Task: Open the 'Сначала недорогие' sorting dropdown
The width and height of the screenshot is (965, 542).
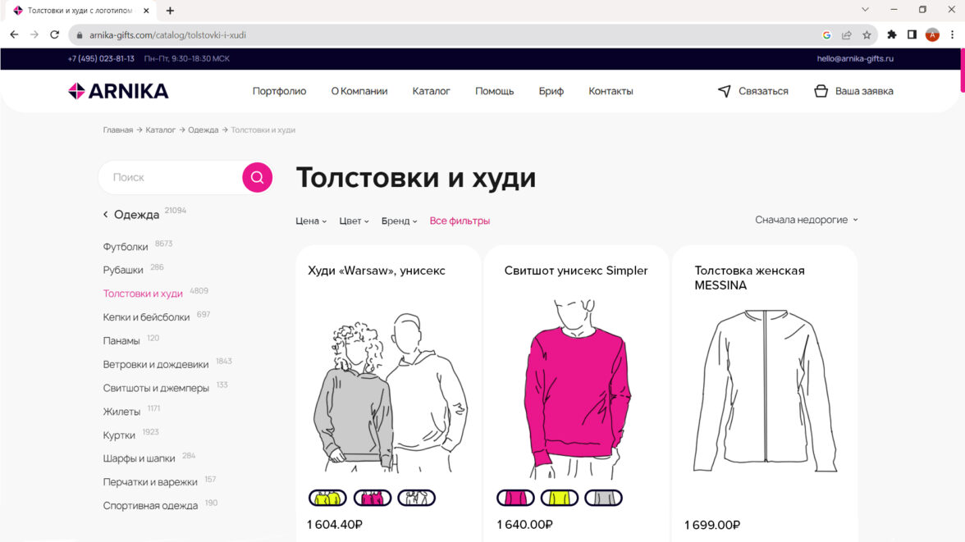Action: point(806,220)
